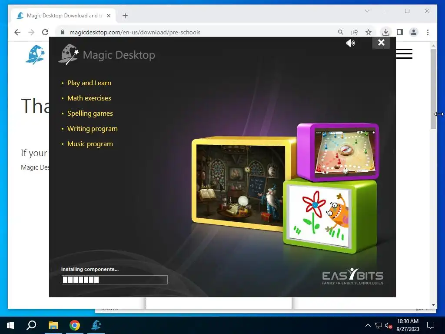The height and width of the screenshot is (334, 445).
Task: Open the zoom magnifier in address bar
Action: point(341,32)
